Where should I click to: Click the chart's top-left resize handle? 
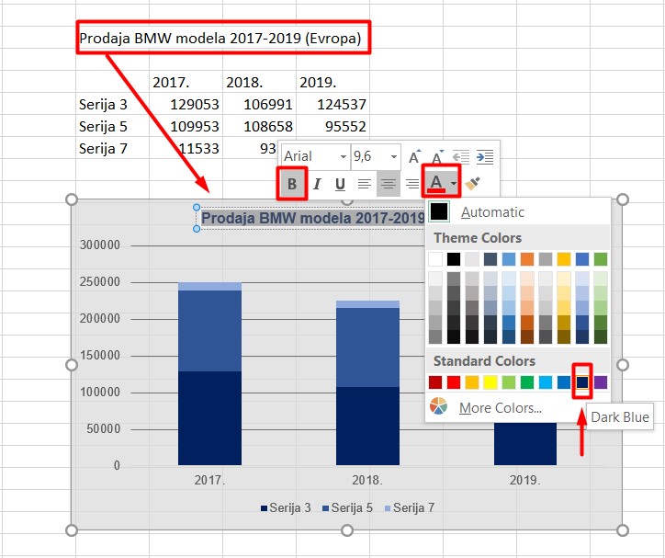click(72, 199)
